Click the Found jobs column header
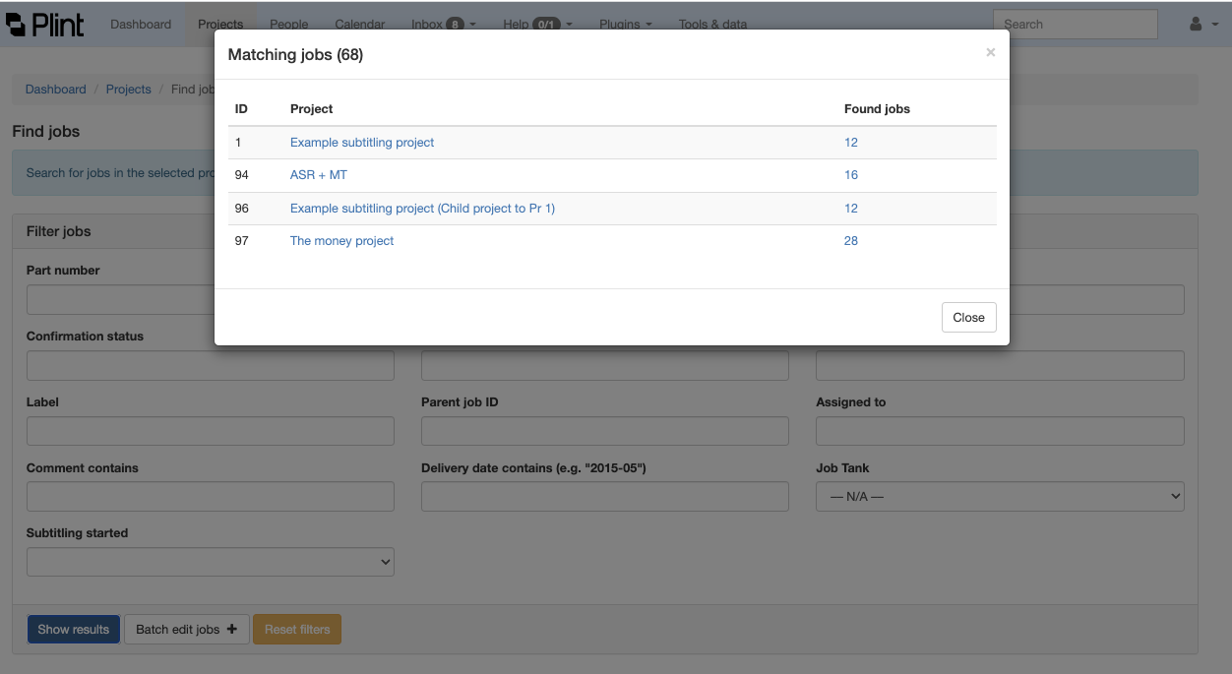The width and height of the screenshot is (1232, 674). pyautogui.click(x=877, y=109)
